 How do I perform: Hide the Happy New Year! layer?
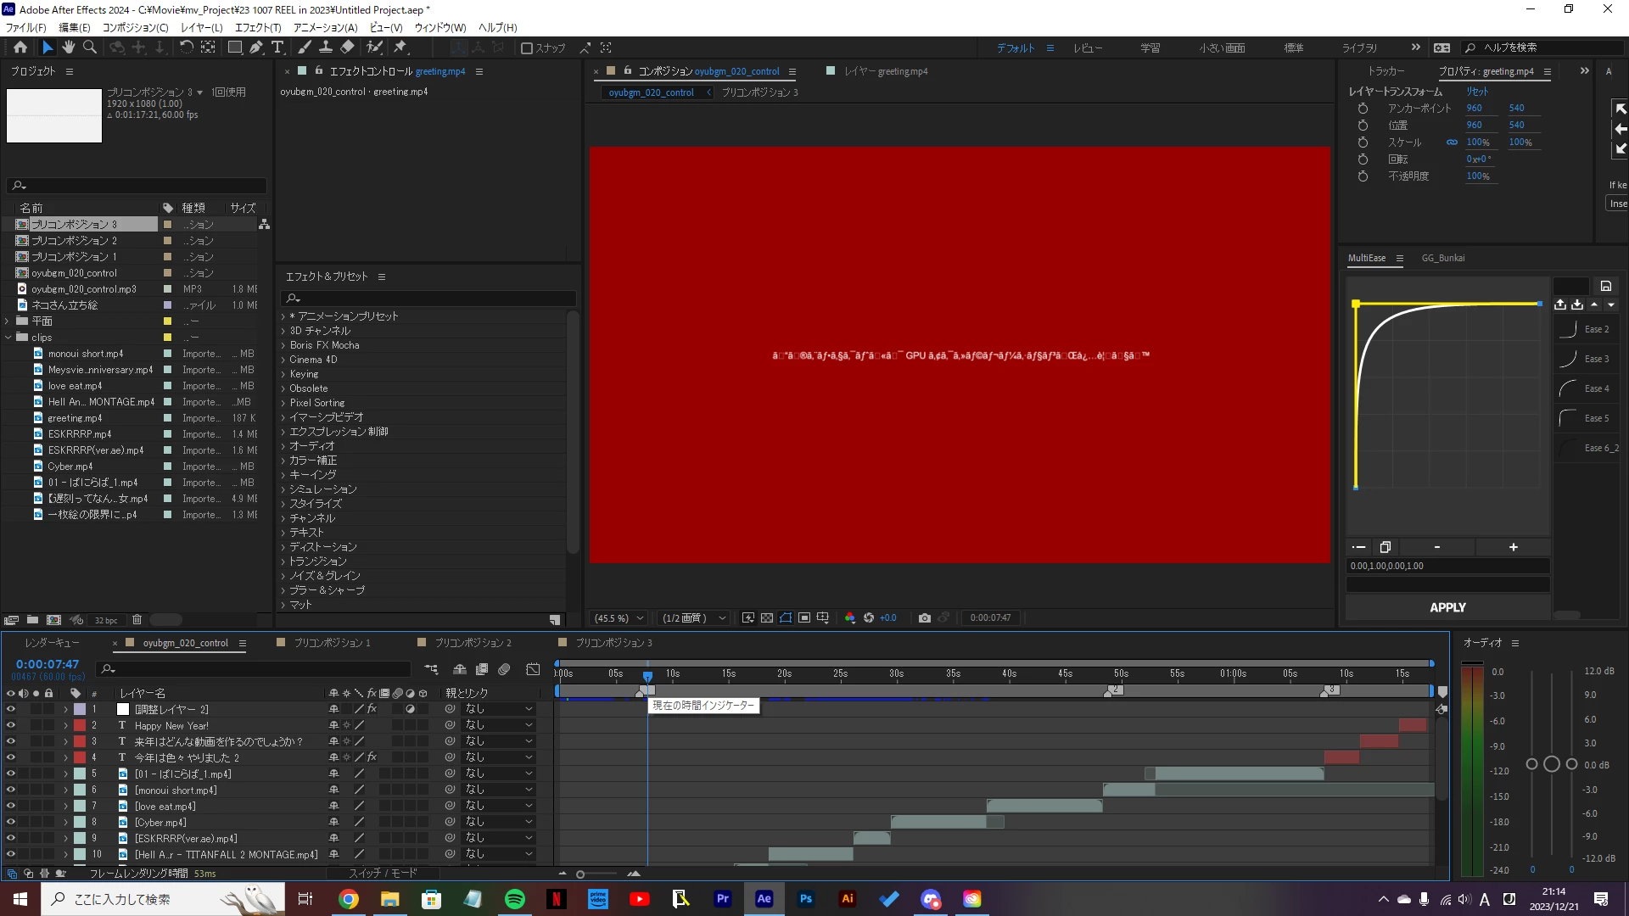(x=10, y=725)
